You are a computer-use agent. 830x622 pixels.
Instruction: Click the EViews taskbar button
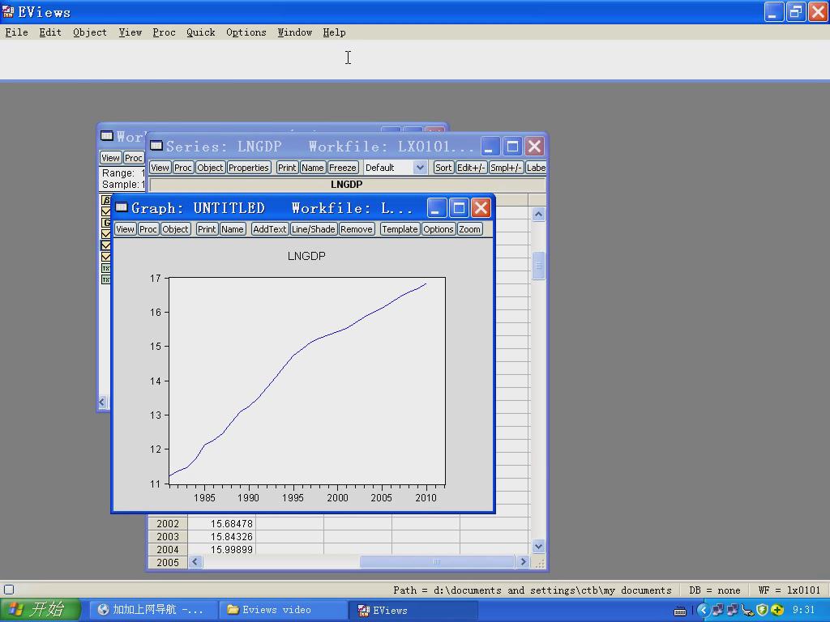[414, 610]
